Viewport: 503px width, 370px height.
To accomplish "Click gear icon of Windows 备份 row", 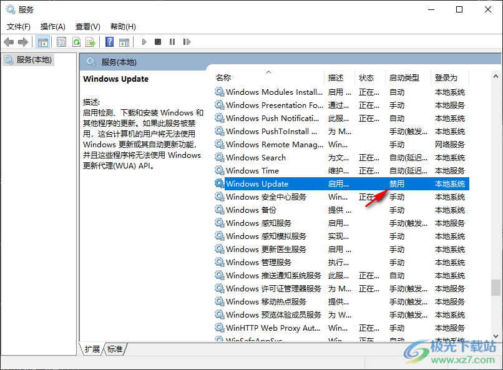I will tap(220, 210).
